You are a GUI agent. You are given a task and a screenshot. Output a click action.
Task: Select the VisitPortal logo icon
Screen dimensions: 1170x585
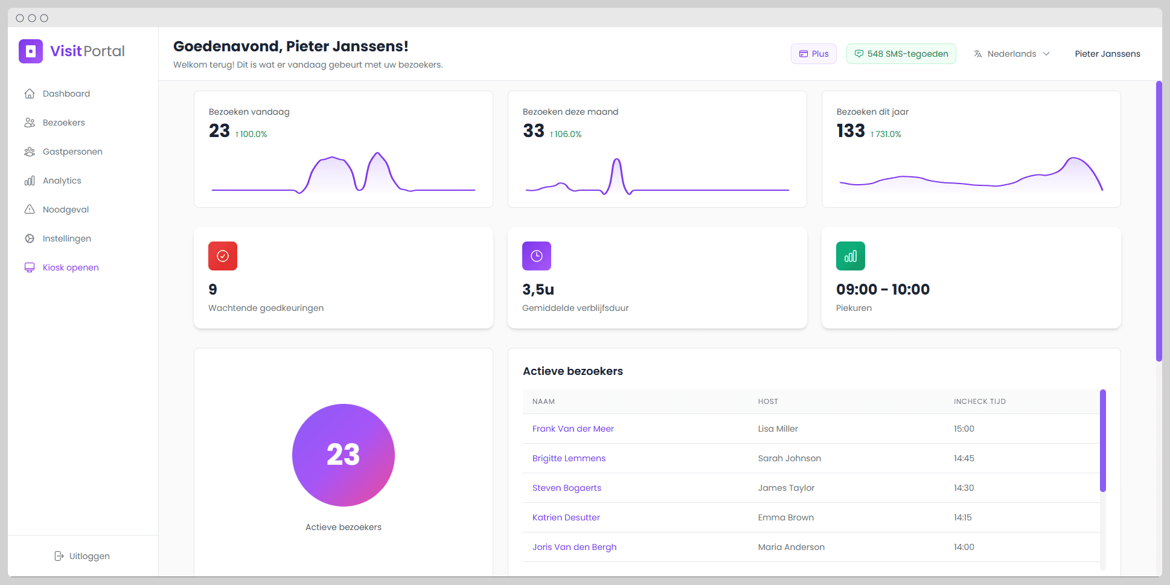coord(30,51)
